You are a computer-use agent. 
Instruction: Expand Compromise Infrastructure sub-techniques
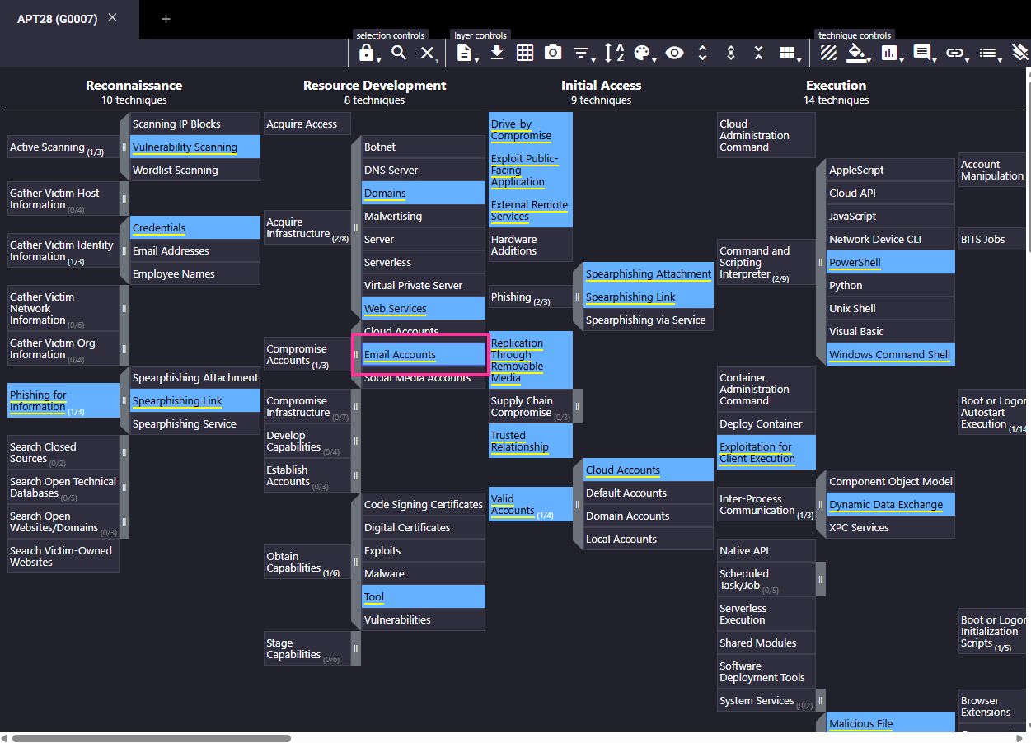(356, 406)
